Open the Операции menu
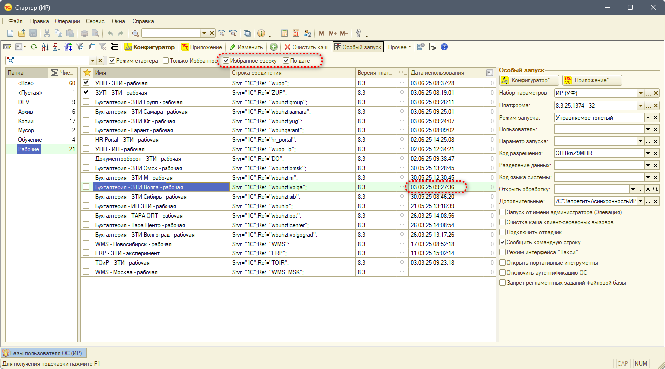 [x=67, y=21]
